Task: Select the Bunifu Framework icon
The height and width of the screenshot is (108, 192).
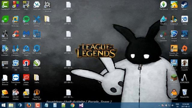Action: pyautogui.click(x=16, y=50)
